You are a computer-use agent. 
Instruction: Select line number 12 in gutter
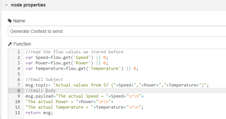[x=17, y=113]
